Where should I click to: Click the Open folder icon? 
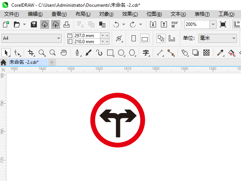pos(17,24)
